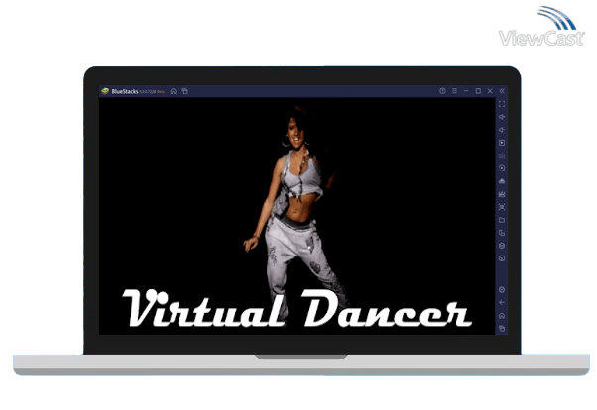Image resolution: width=597 pixels, height=410 pixels.
Task: Maximize the BlueStacks window
Action: click(x=478, y=91)
